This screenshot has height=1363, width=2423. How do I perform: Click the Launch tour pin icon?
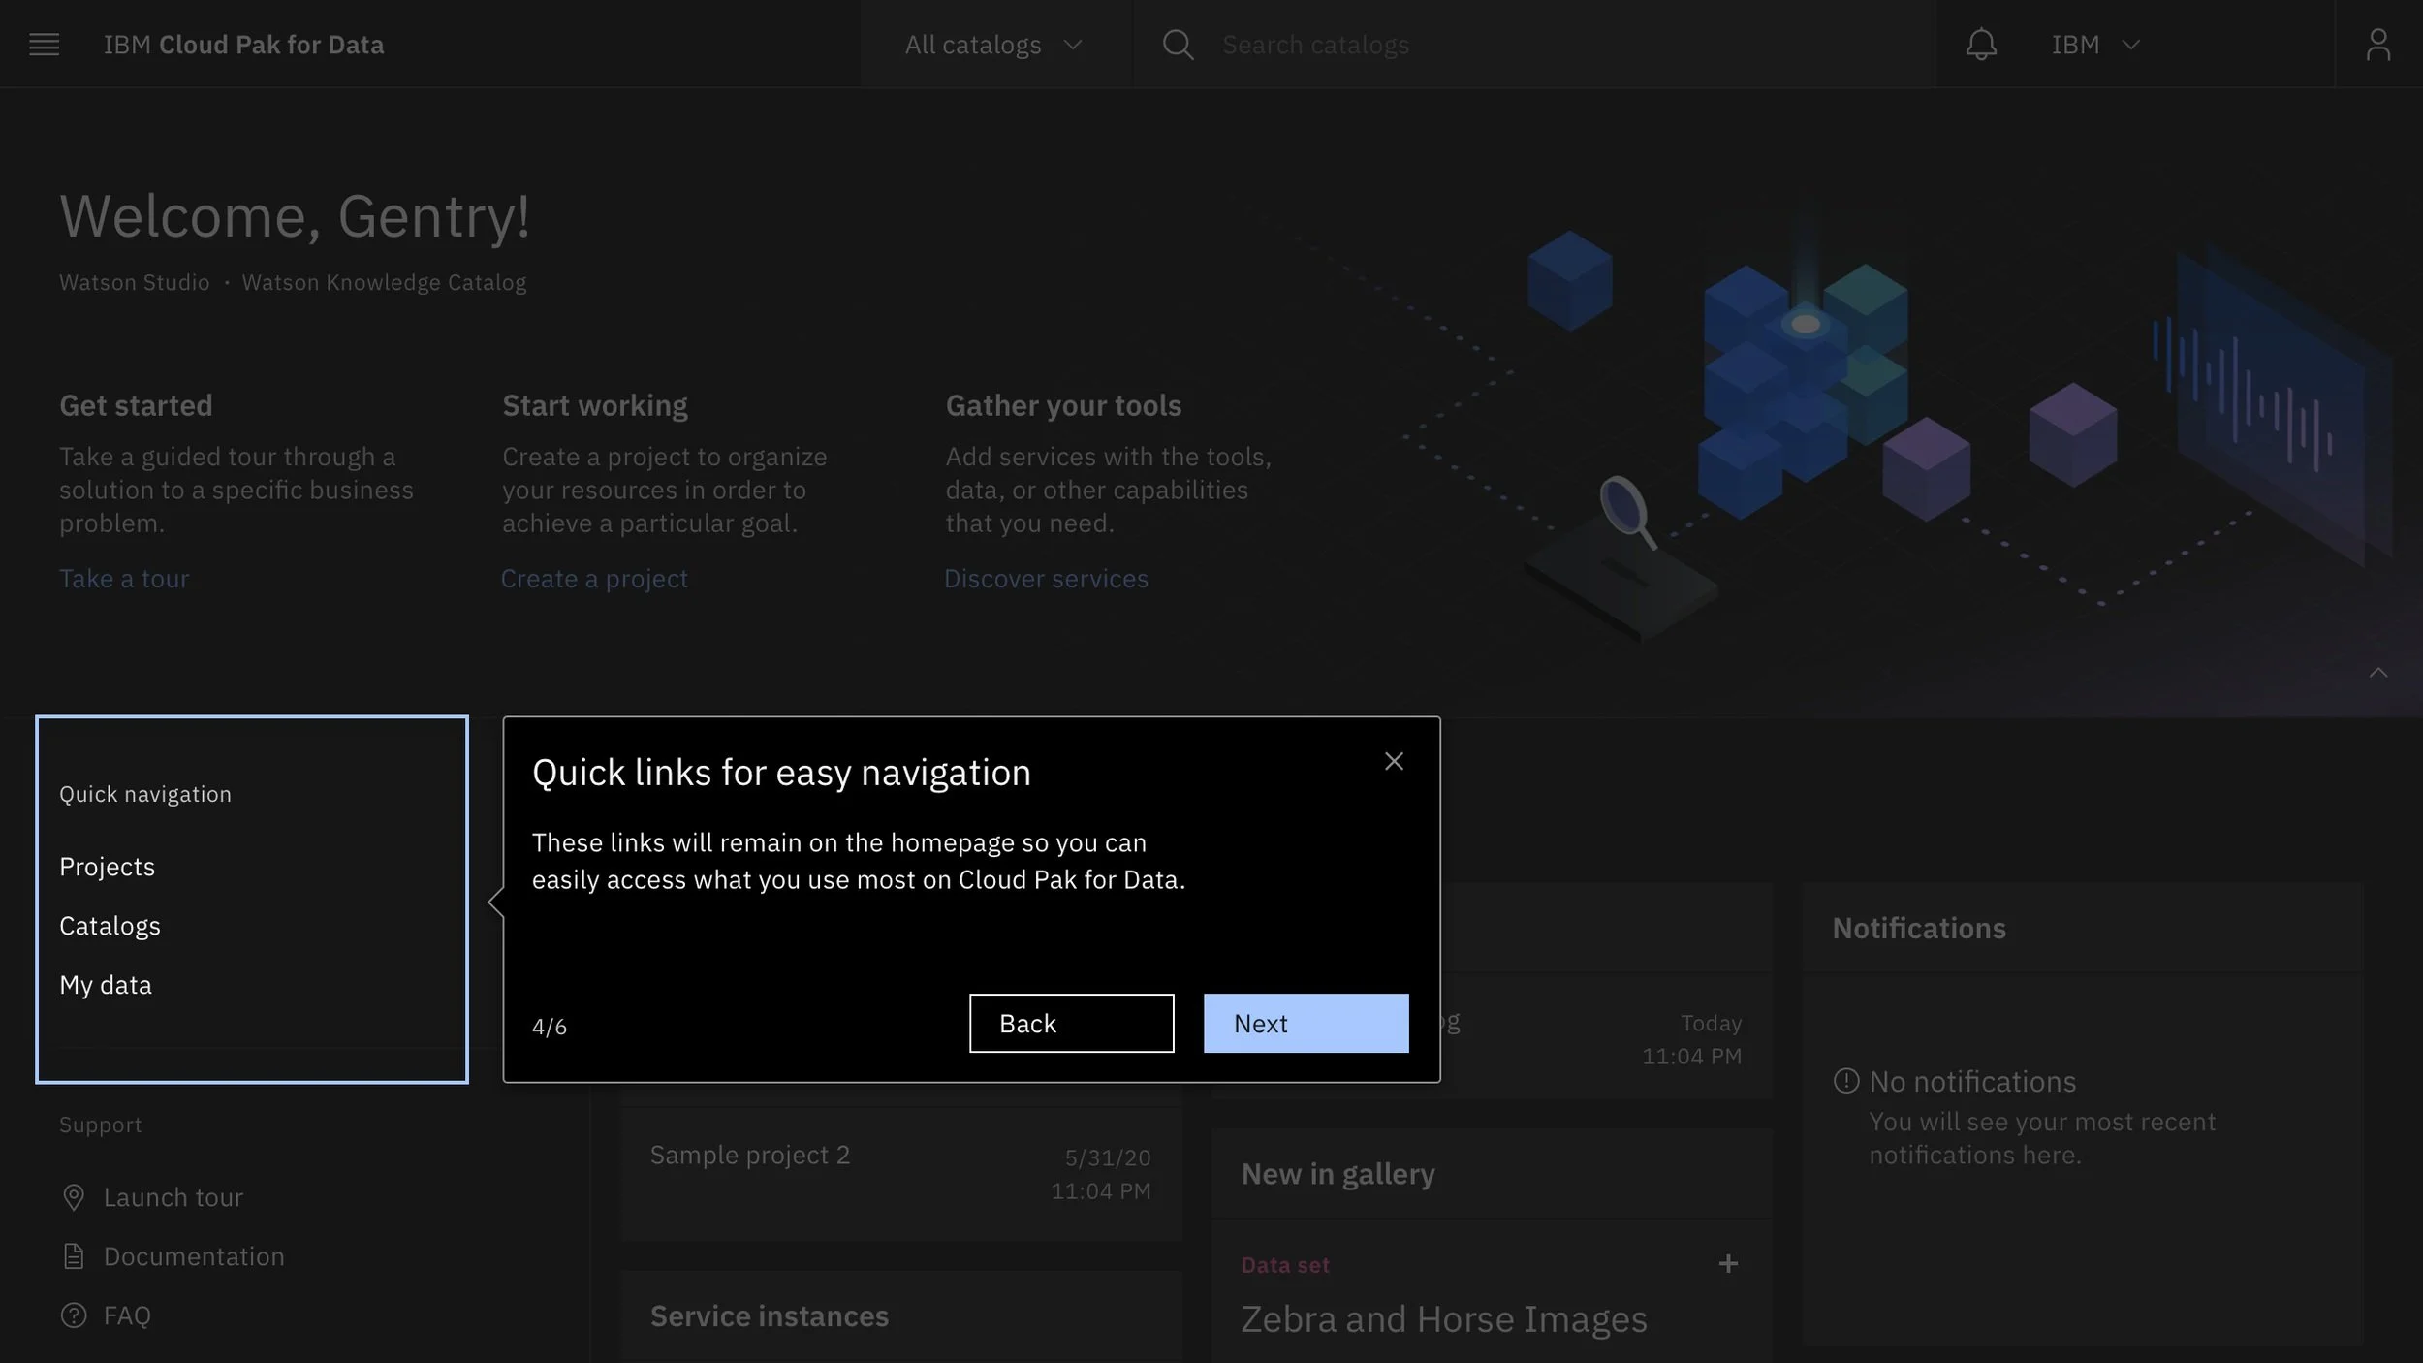click(x=74, y=1197)
